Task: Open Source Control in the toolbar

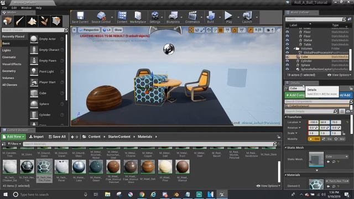Action: pos(101,17)
